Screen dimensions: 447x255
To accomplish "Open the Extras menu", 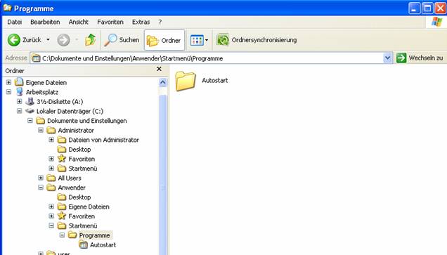I will pos(141,22).
